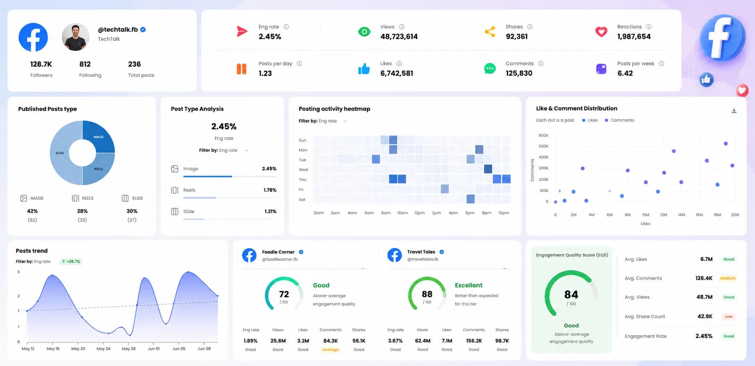The width and height of the screenshot is (755, 366).
Task: Click the Medium badge for Avg. Comments
Action: pyautogui.click(x=728, y=278)
